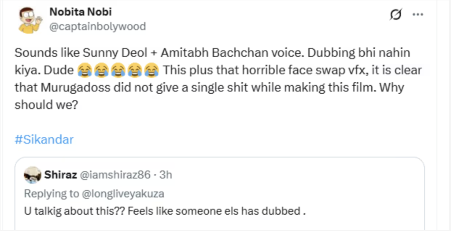Click Shiraz's small profile avatar
The image size is (451, 231).
(x=32, y=175)
